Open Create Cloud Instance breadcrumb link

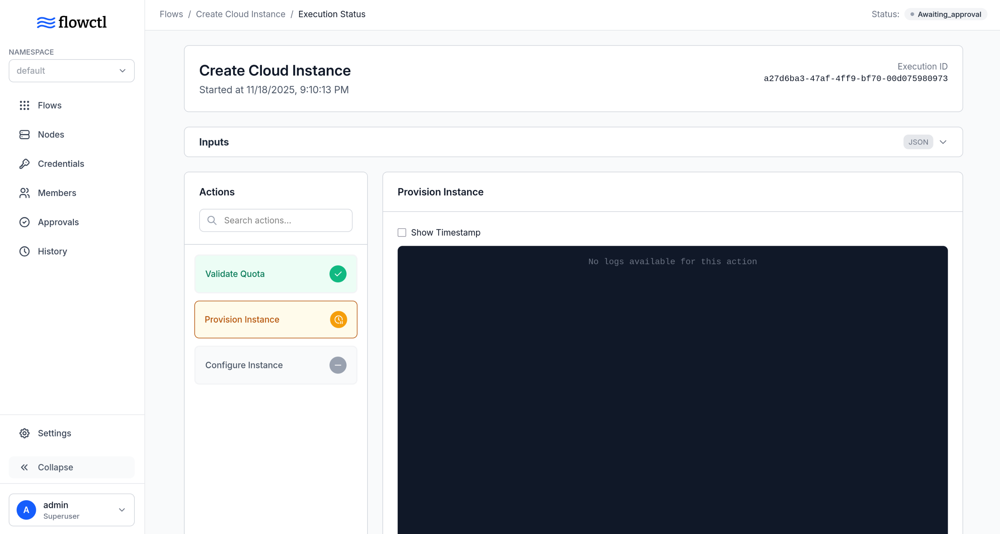(240, 14)
